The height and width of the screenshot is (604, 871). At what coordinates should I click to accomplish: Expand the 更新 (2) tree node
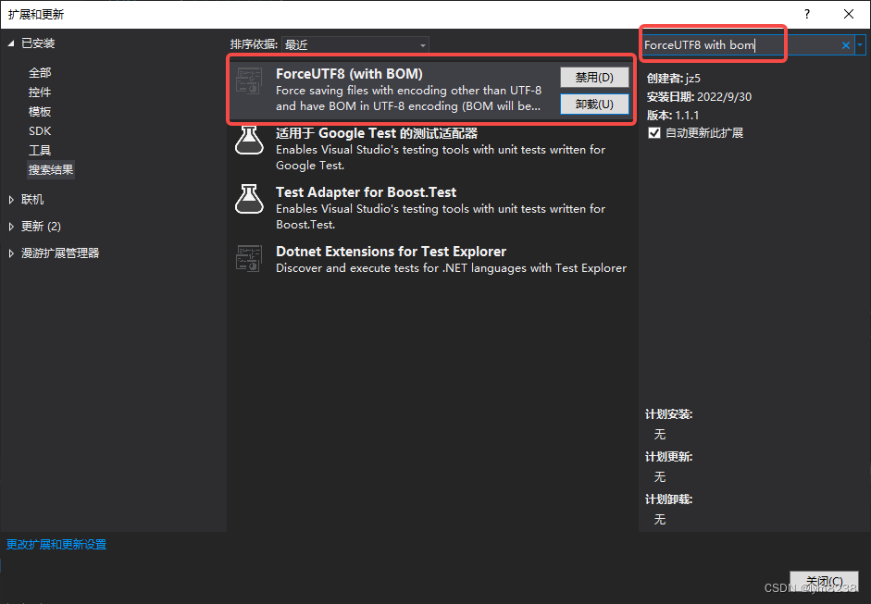(11, 227)
